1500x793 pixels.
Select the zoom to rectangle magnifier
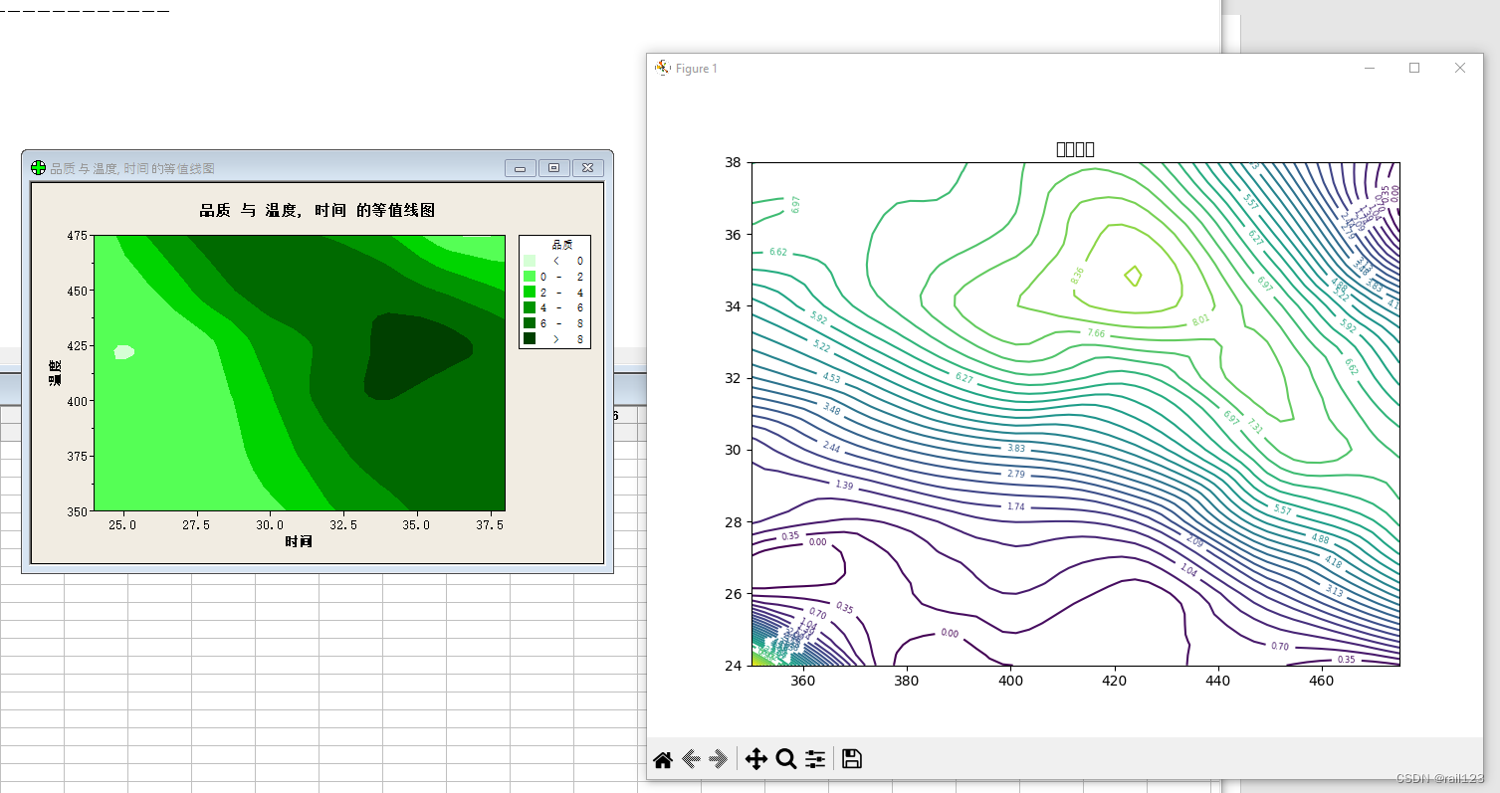(786, 759)
